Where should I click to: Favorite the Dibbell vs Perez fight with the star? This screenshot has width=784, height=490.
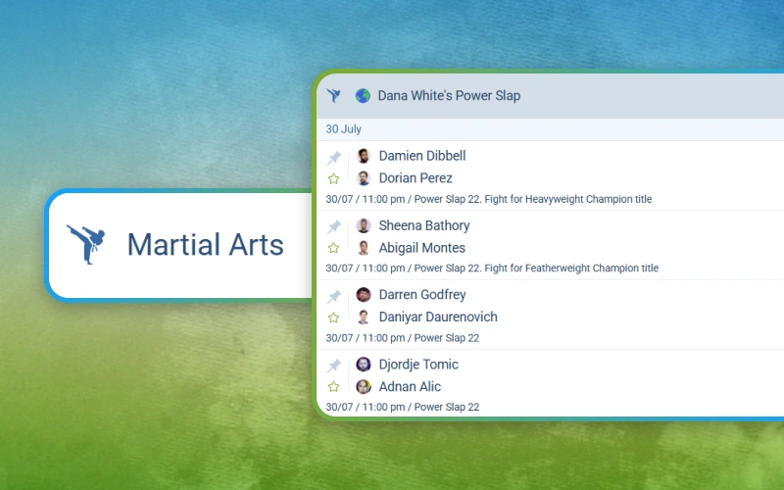(x=333, y=178)
